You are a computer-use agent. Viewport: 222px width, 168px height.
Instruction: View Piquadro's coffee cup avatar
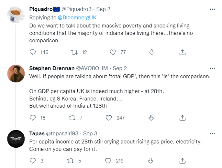pos(16,16)
